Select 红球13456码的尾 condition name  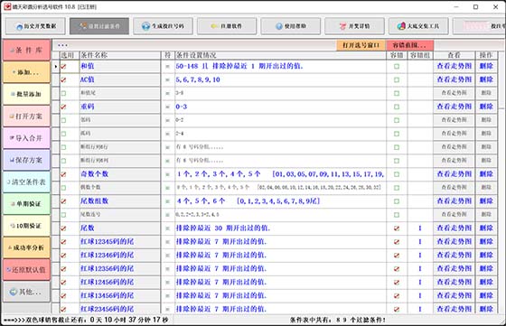(119, 295)
